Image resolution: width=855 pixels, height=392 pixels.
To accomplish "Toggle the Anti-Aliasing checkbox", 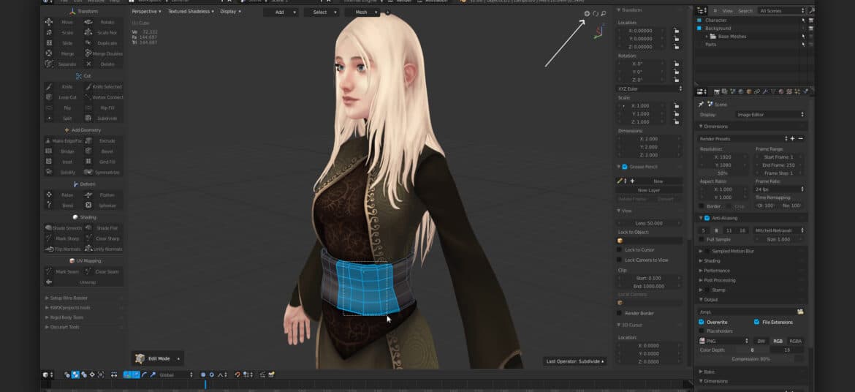I will click(708, 218).
